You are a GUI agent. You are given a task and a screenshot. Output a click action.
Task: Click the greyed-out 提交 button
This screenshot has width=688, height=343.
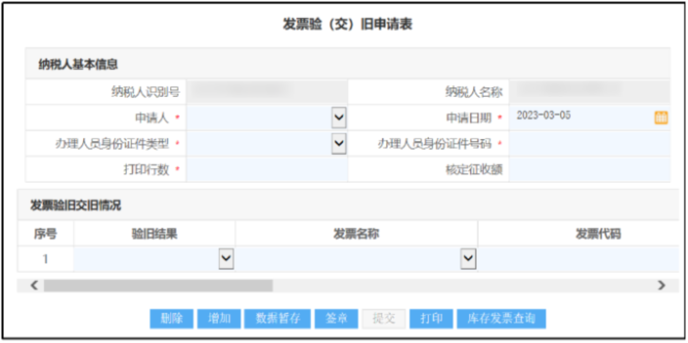[x=383, y=319]
